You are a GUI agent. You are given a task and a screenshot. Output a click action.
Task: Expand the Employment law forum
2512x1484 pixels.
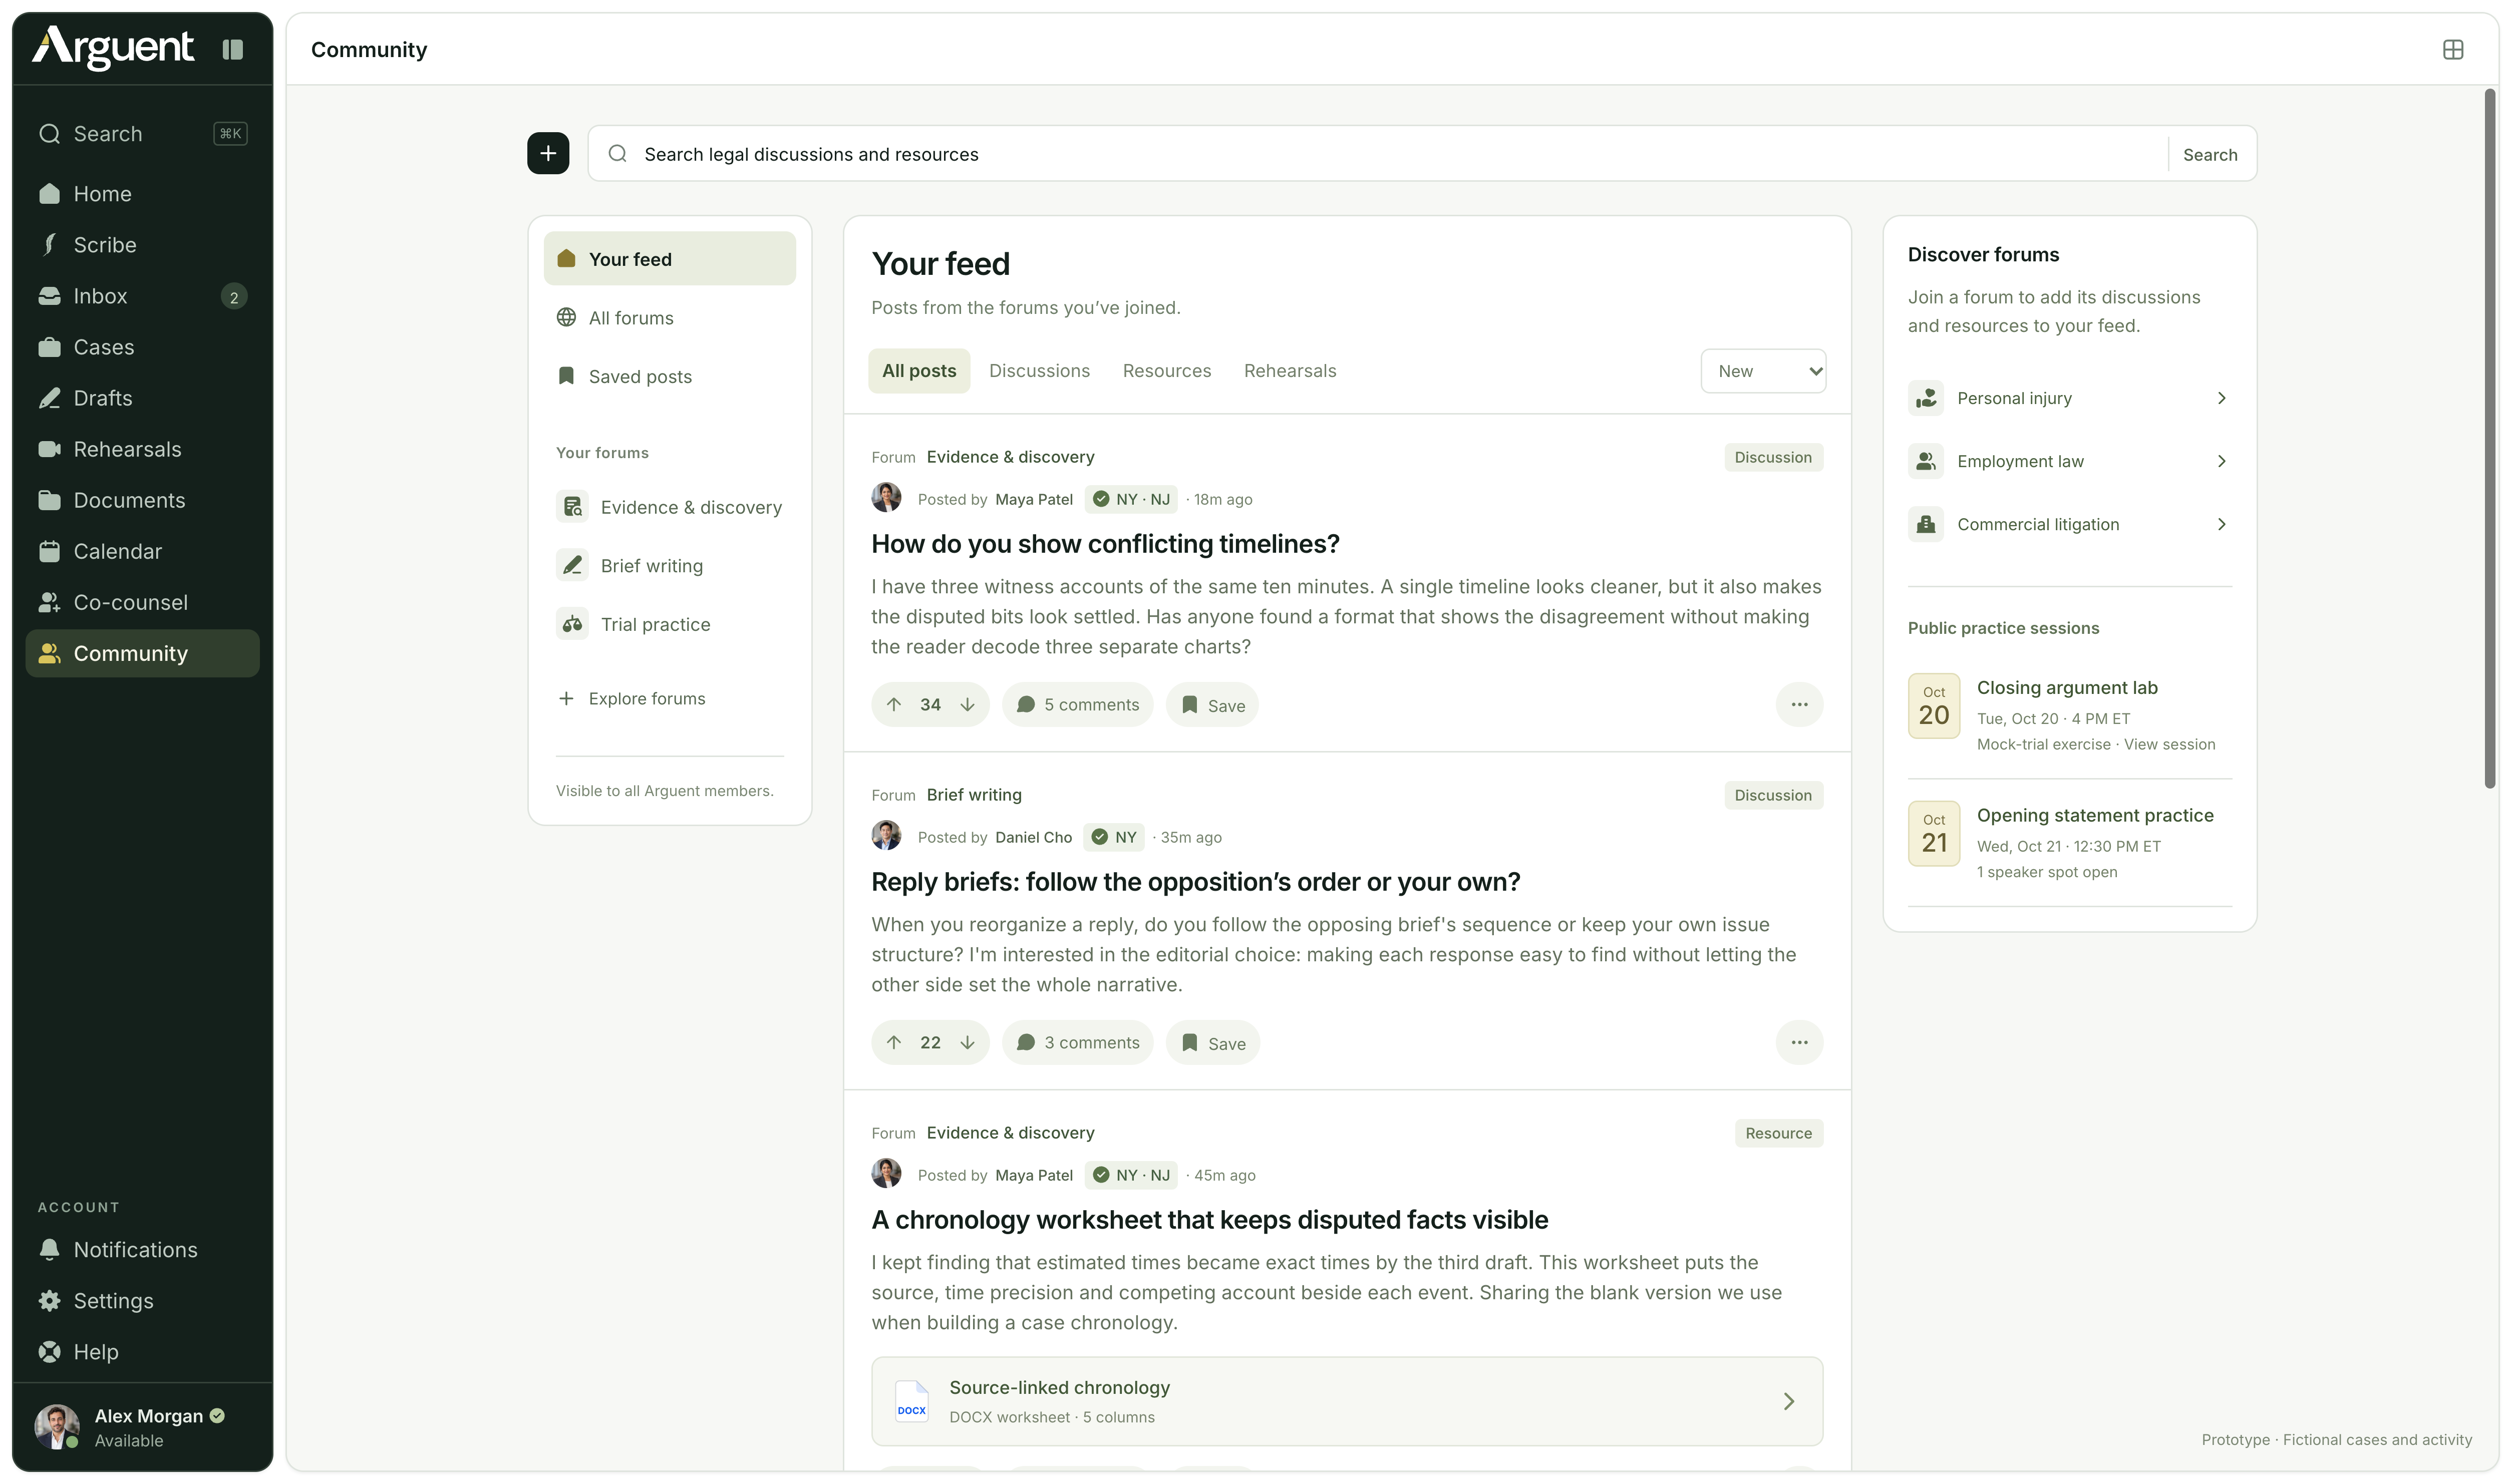[2069, 461]
